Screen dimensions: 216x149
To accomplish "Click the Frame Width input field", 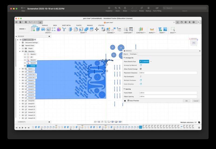I will click(168, 93).
